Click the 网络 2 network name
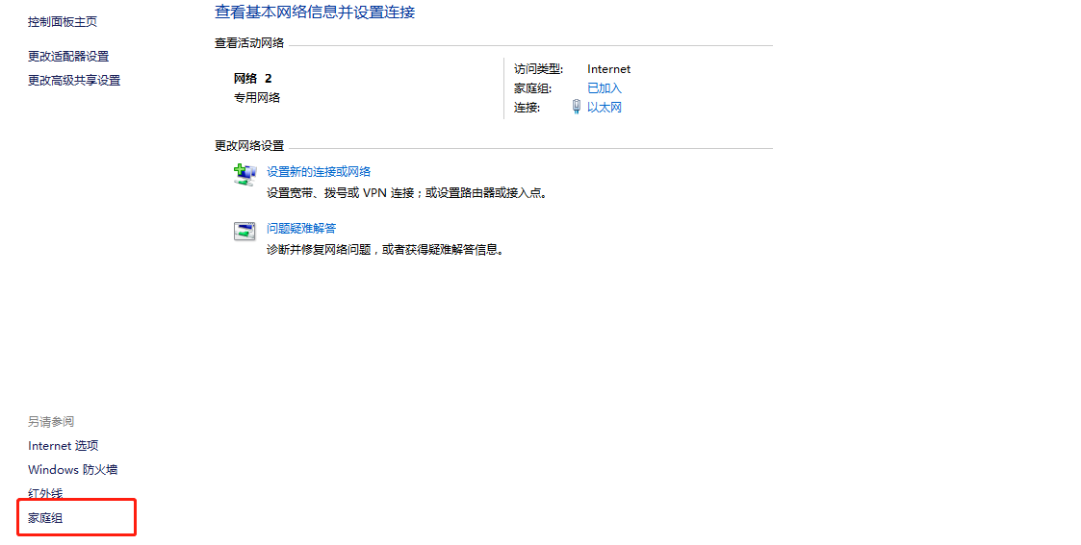Viewport: 1081px width, 545px height. (252, 79)
